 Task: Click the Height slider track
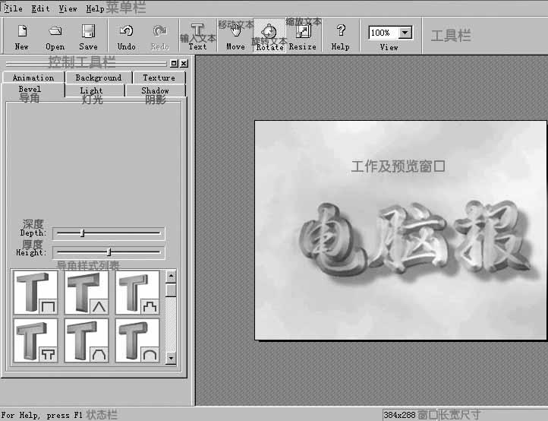coord(109,252)
